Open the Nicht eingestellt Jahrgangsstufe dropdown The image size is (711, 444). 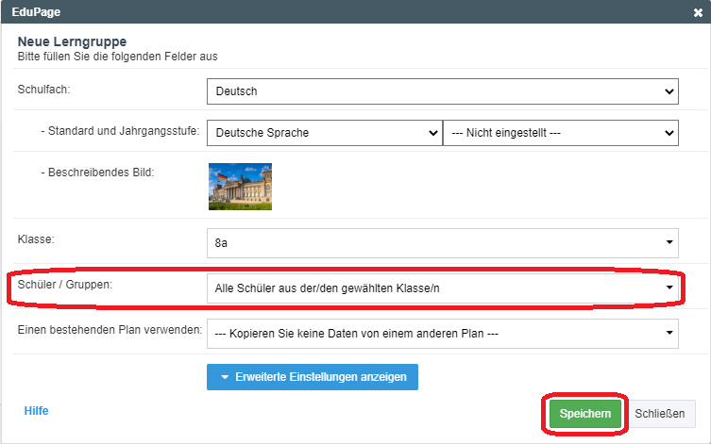click(x=561, y=133)
